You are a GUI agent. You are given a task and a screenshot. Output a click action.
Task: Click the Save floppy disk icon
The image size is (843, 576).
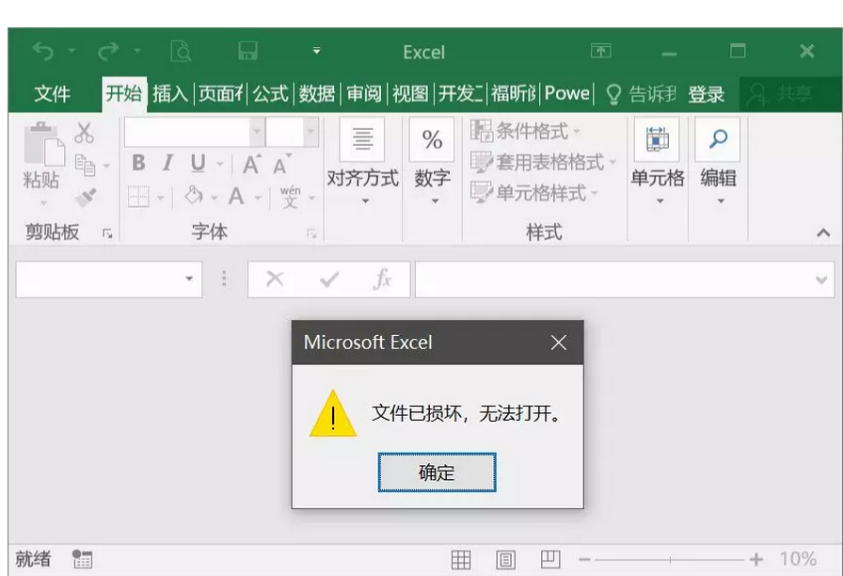[247, 51]
